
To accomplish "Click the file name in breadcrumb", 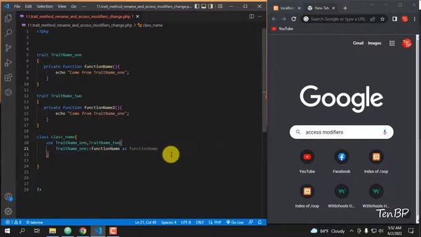I will click(x=80, y=25).
